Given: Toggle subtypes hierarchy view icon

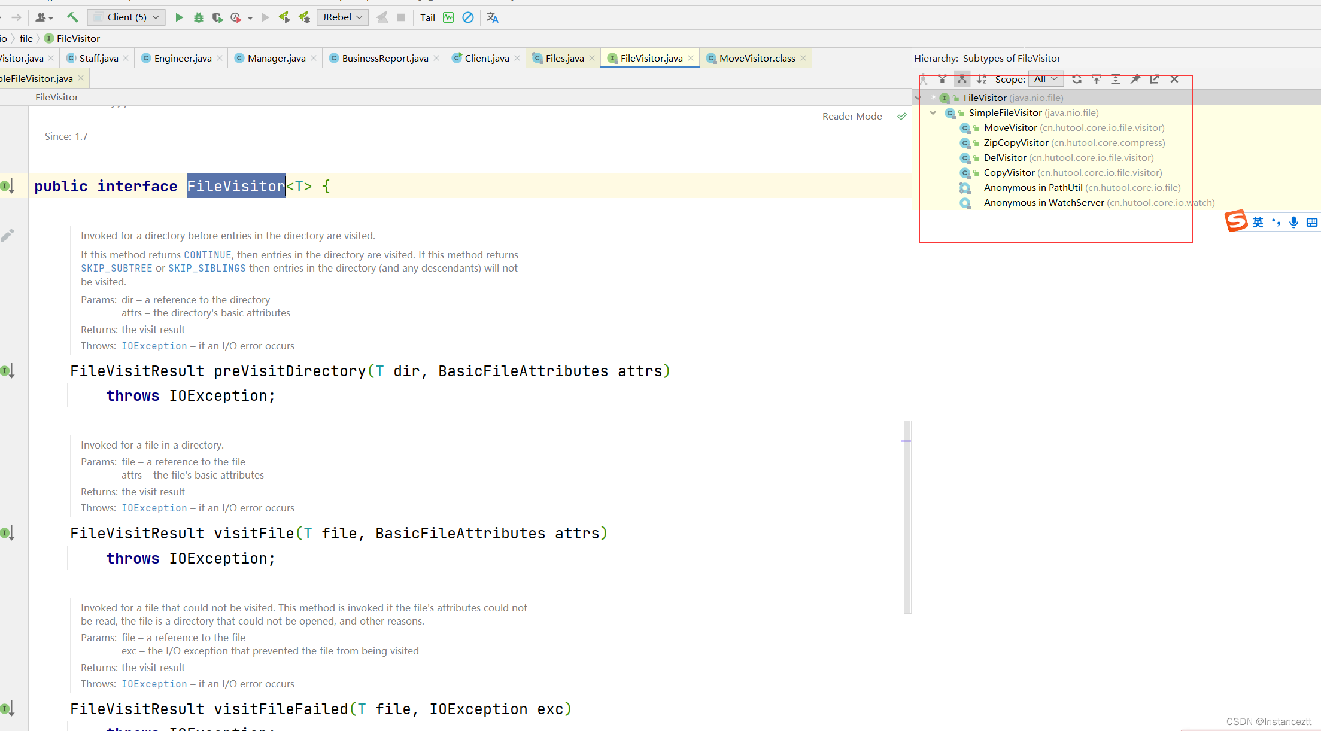Looking at the screenshot, I should click(962, 79).
